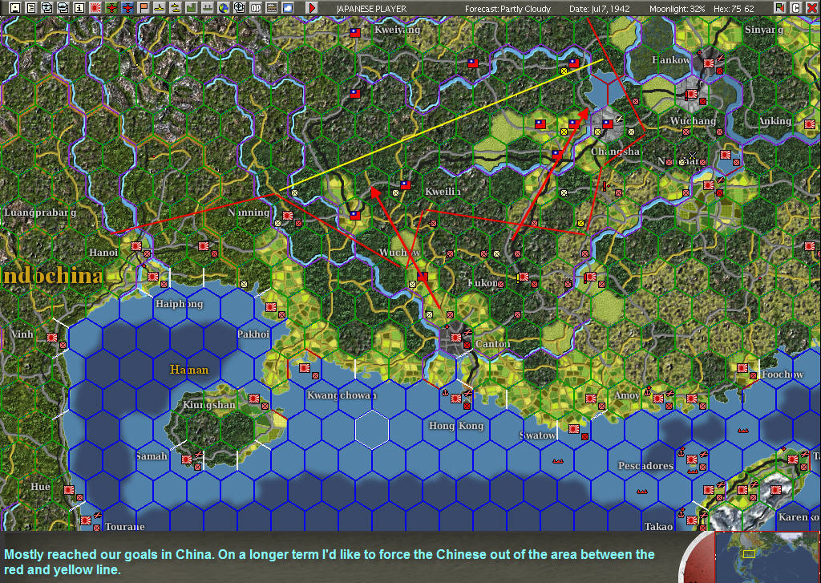Click the 'Karenko' city label
The height and width of the screenshot is (583, 821).
pos(798,517)
